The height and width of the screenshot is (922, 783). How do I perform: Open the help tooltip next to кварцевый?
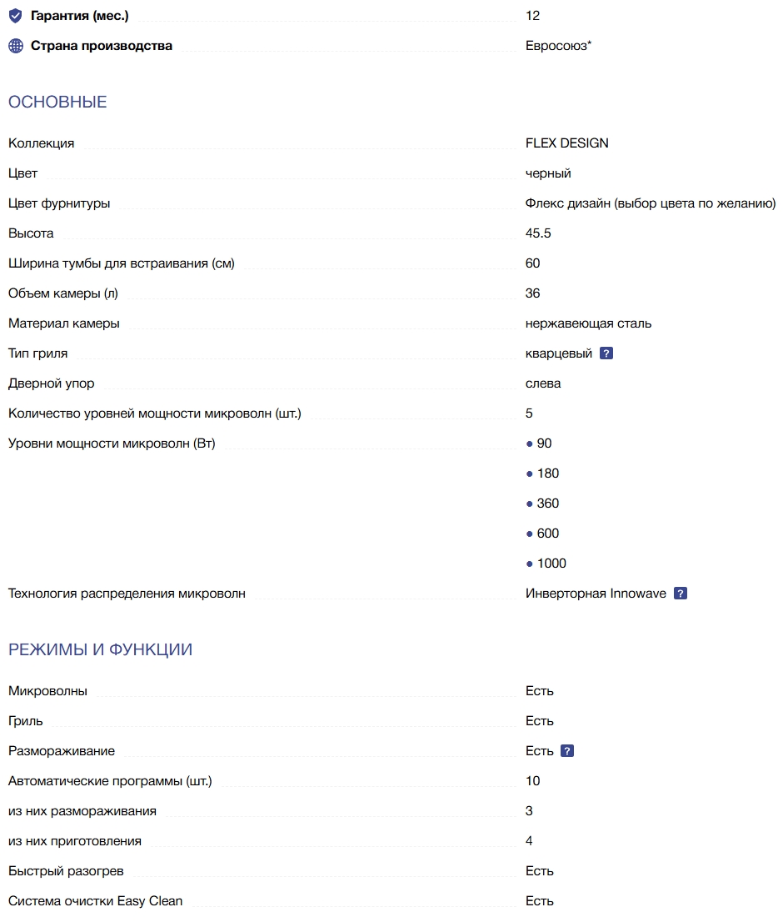point(606,353)
